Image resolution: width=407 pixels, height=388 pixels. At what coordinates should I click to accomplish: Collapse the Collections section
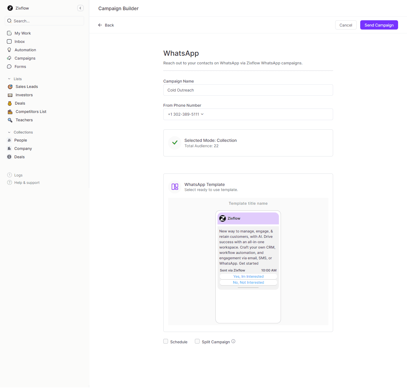click(9, 132)
